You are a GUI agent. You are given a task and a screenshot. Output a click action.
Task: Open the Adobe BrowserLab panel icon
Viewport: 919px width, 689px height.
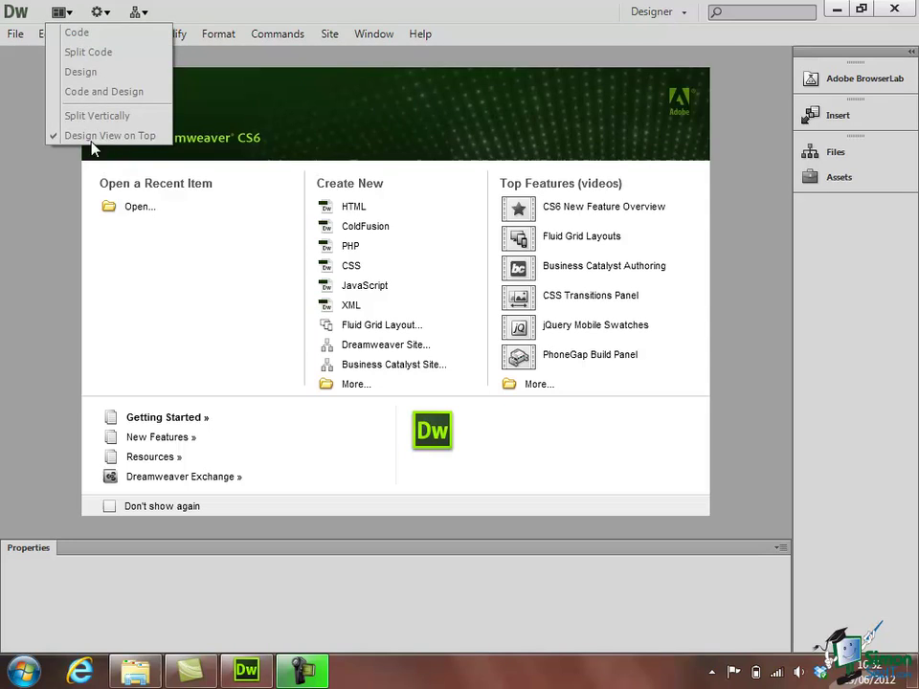(811, 78)
